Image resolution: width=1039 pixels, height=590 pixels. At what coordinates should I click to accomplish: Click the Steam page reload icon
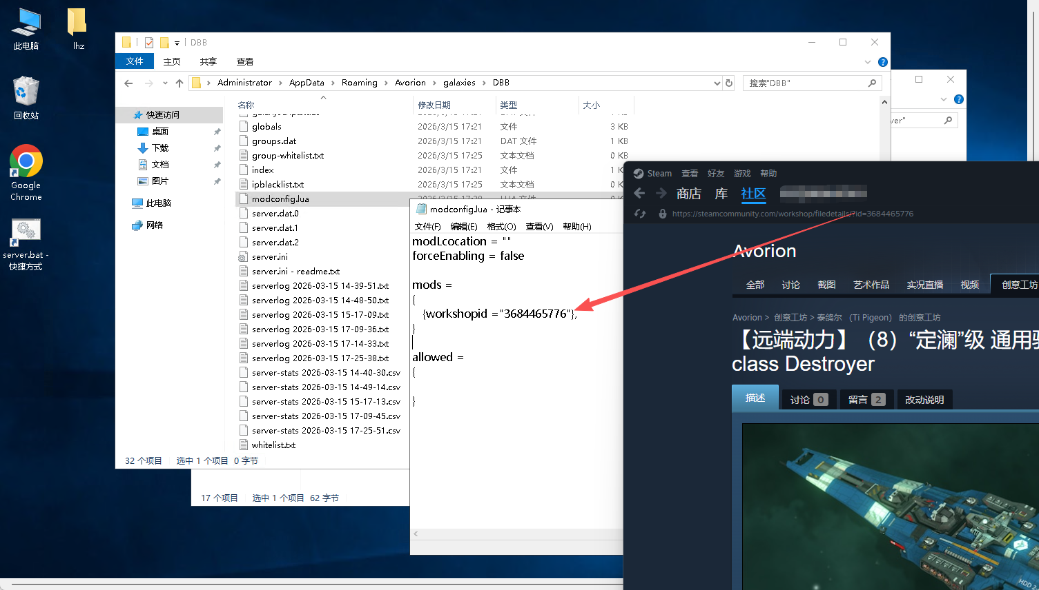pos(640,214)
